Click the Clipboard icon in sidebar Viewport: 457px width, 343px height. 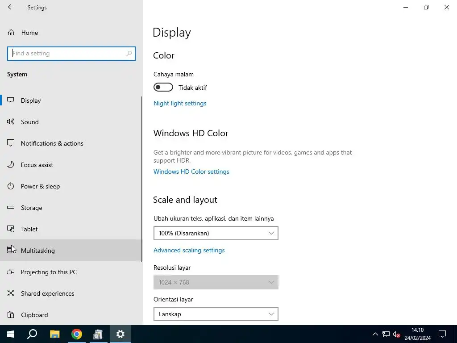click(x=11, y=315)
